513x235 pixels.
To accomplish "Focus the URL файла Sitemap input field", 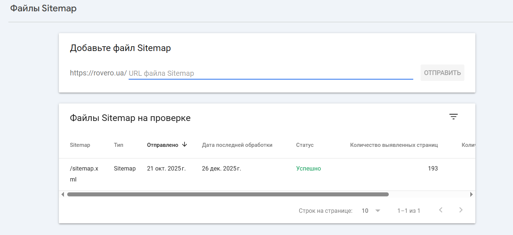I will (270, 73).
